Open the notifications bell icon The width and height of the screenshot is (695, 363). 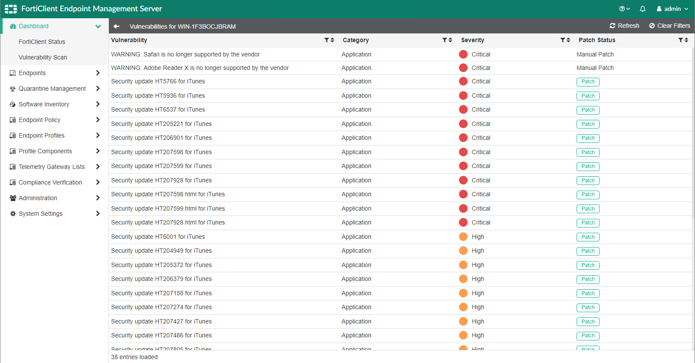point(643,9)
